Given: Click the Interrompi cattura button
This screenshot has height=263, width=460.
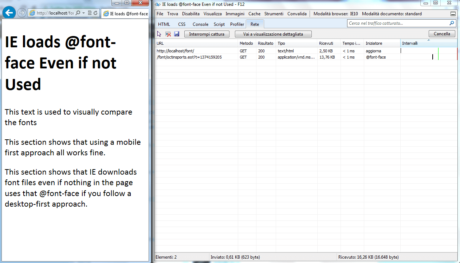Looking at the screenshot, I should click(207, 33).
